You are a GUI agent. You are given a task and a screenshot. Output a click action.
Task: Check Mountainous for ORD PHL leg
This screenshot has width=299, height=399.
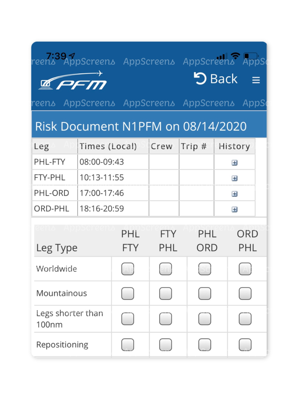[245, 293]
